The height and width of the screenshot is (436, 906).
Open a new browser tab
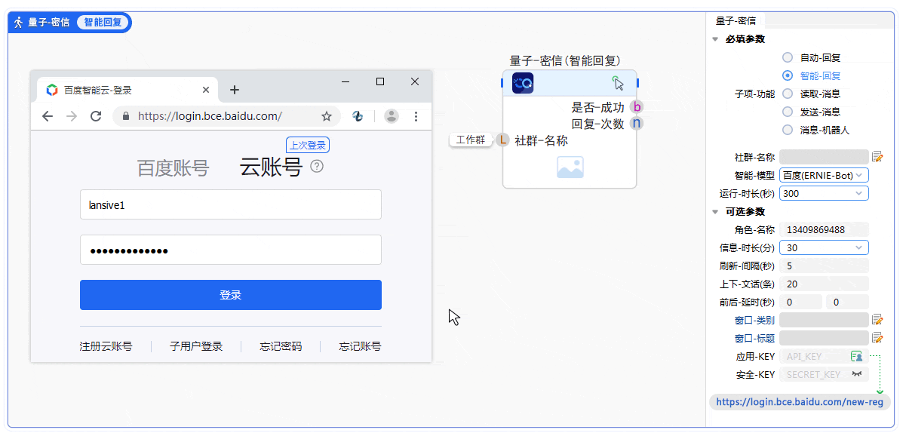[235, 90]
